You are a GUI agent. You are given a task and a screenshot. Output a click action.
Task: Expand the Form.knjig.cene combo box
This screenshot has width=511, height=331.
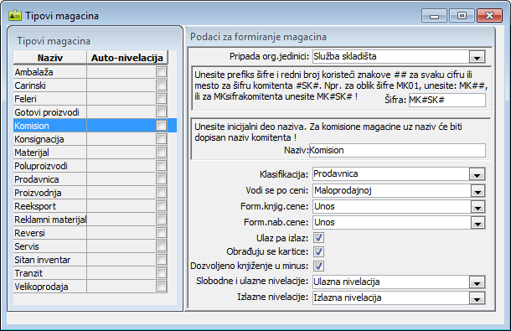[x=477, y=207]
